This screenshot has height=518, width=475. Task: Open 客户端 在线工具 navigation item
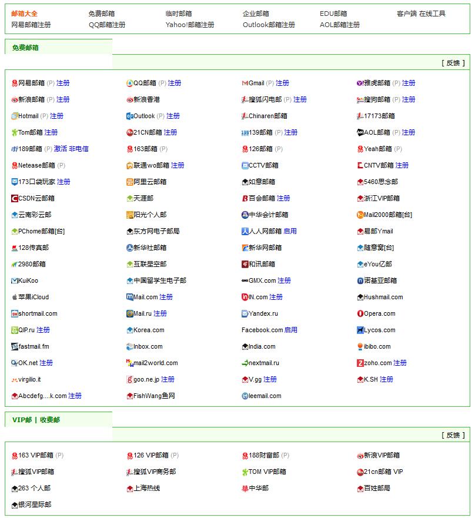421,14
